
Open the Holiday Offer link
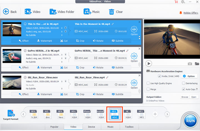191,13
